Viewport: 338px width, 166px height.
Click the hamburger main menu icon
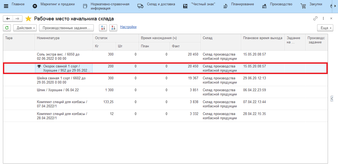6,6
